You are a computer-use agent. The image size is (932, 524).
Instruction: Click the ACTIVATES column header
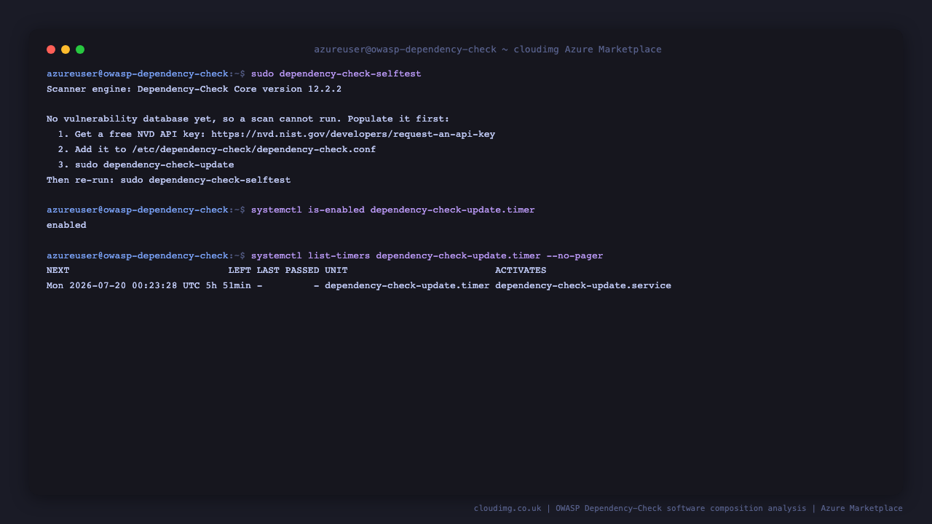pos(521,271)
